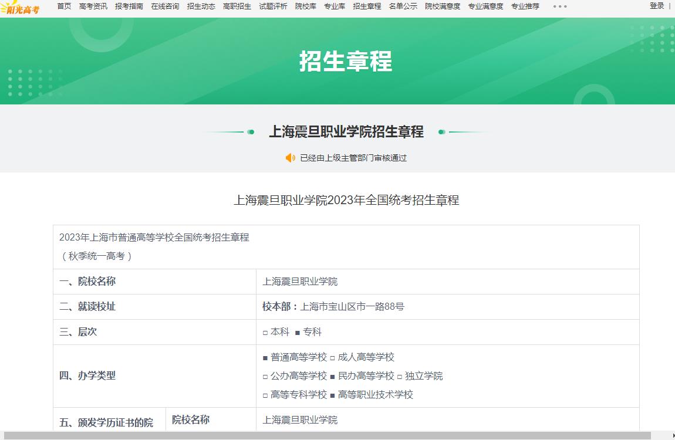Click the text （秋季统一高考）
The width and height of the screenshot is (675, 440).
(97, 256)
